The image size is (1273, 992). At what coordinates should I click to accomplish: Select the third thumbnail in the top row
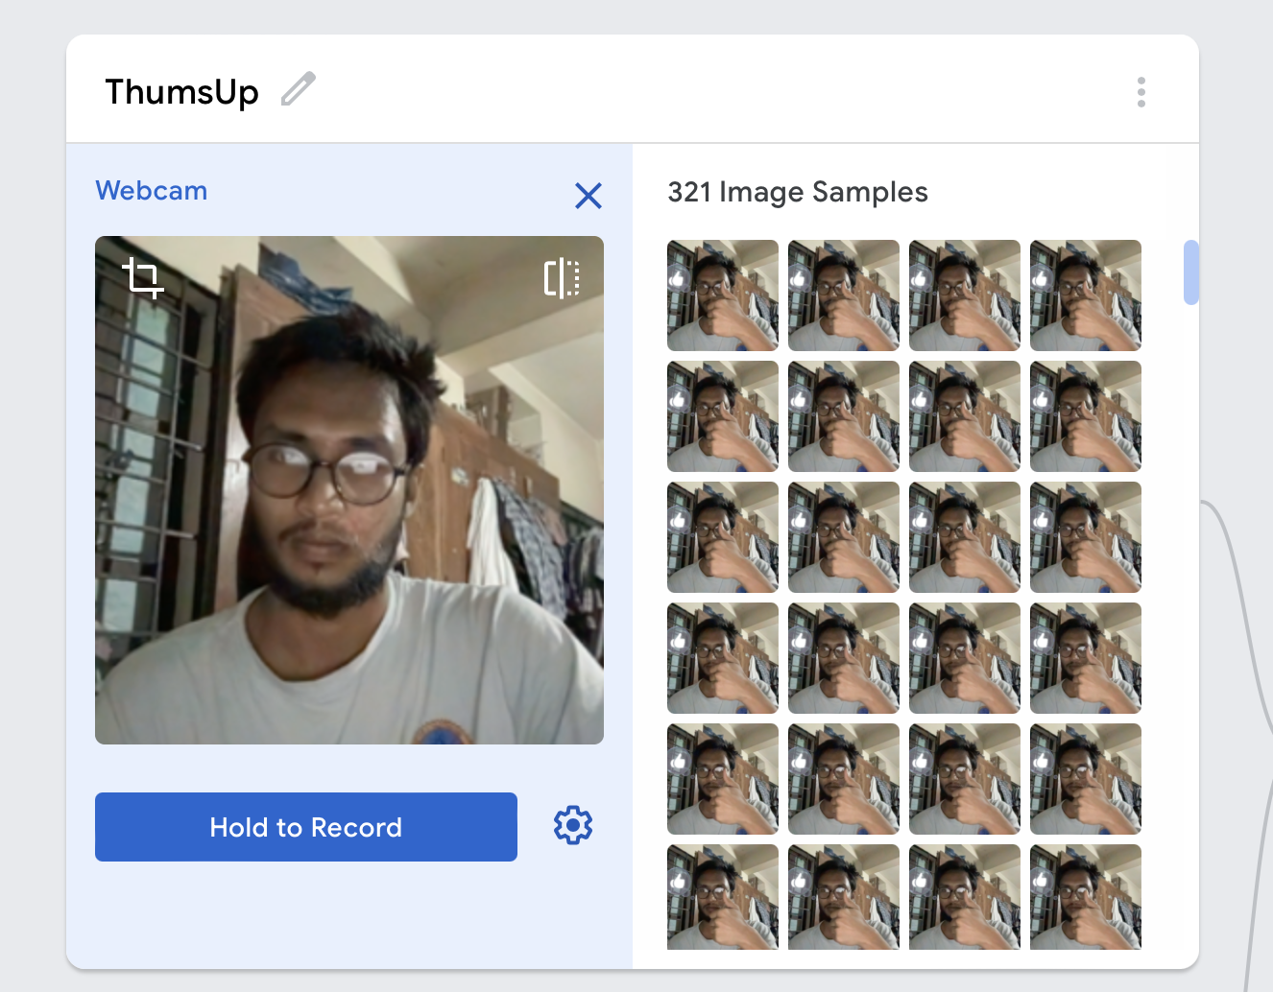(965, 295)
